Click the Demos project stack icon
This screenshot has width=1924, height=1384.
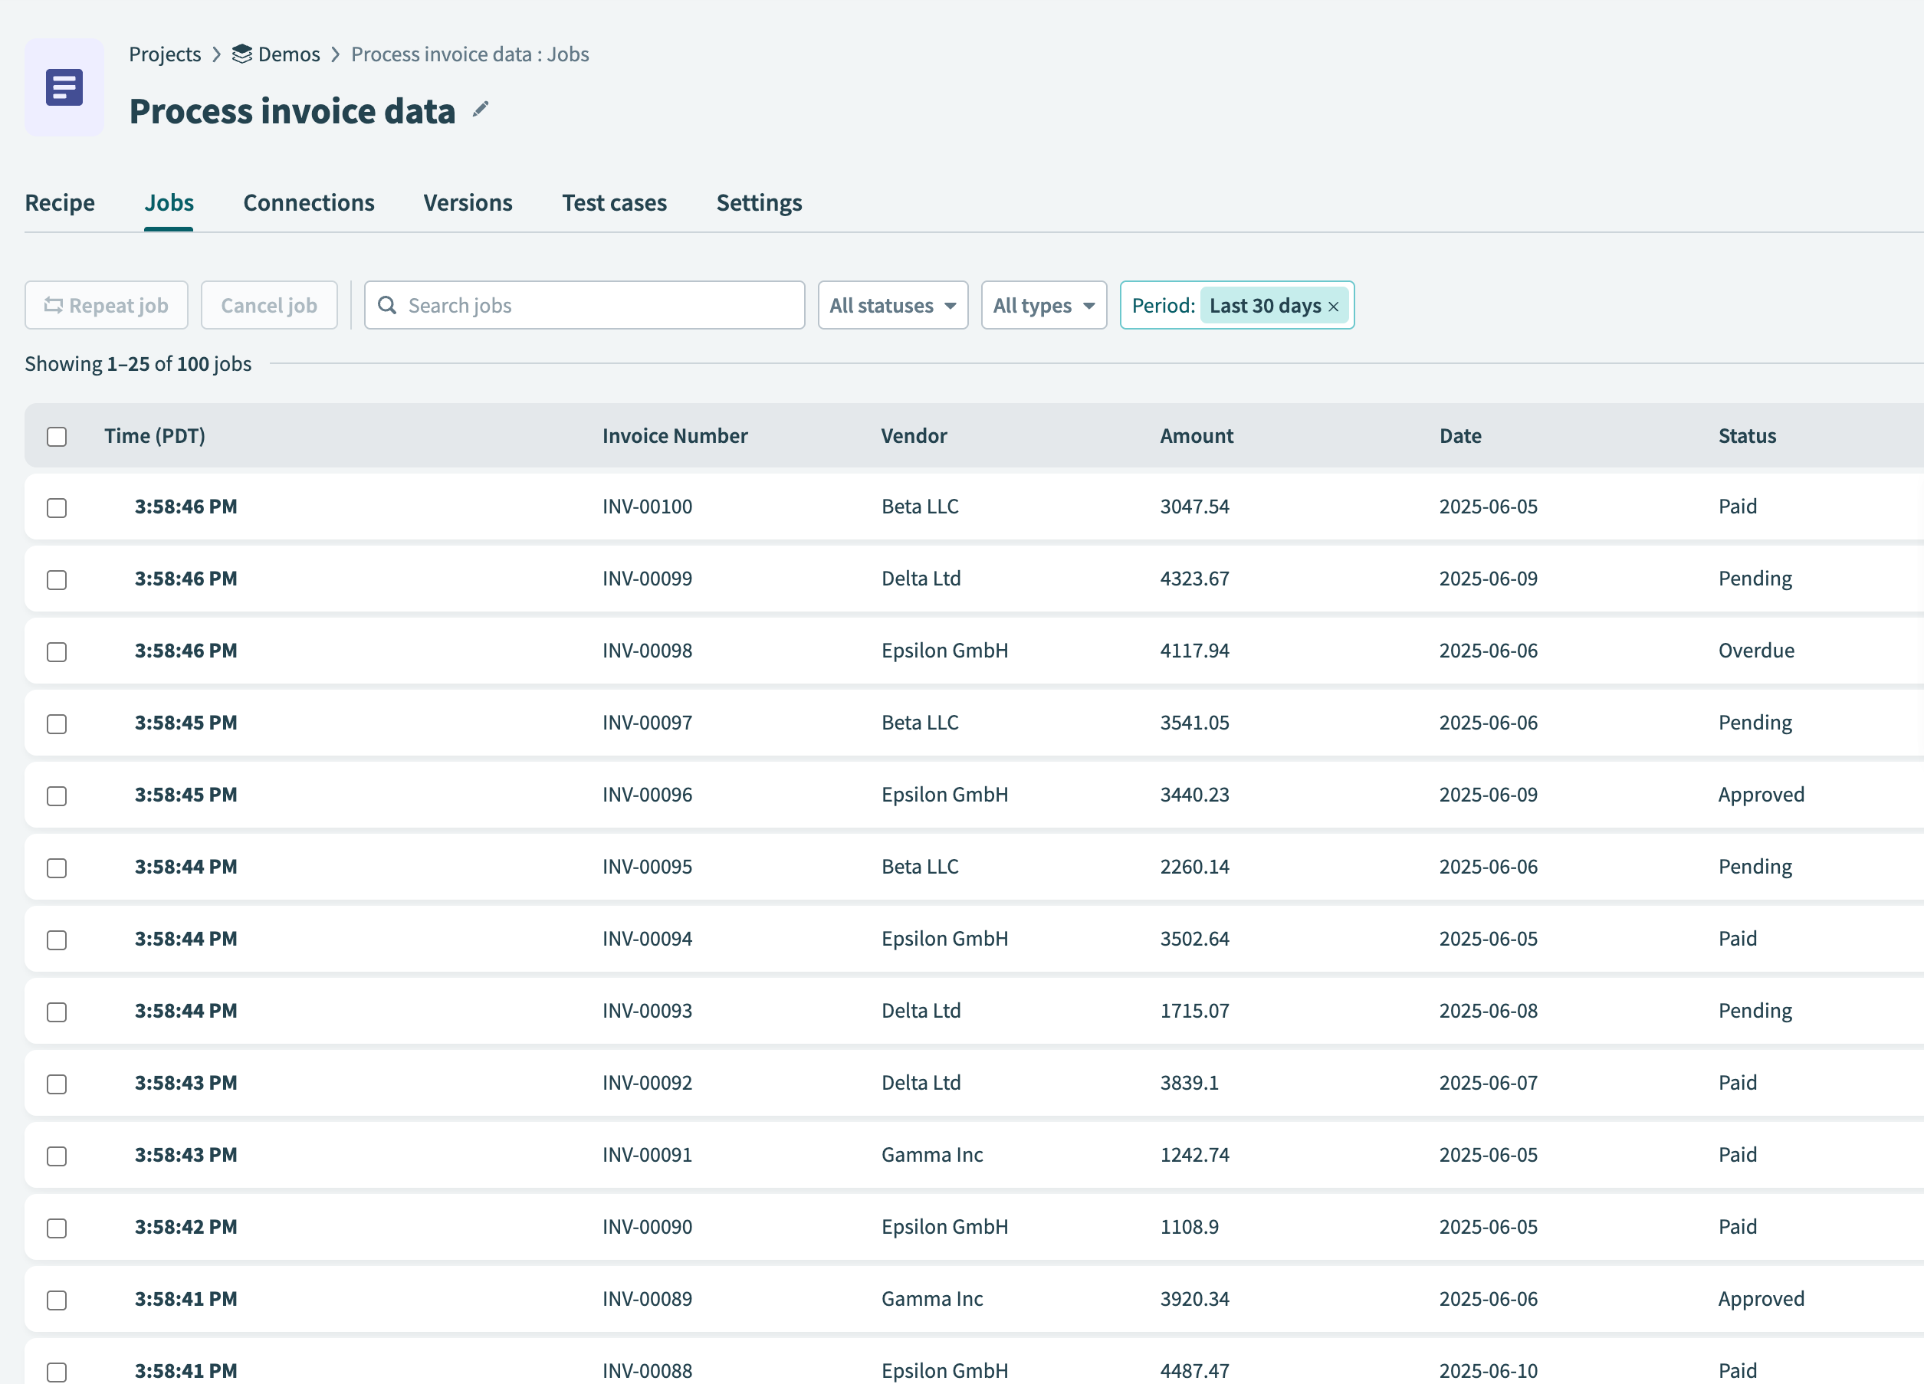pyautogui.click(x=241, y=54)
